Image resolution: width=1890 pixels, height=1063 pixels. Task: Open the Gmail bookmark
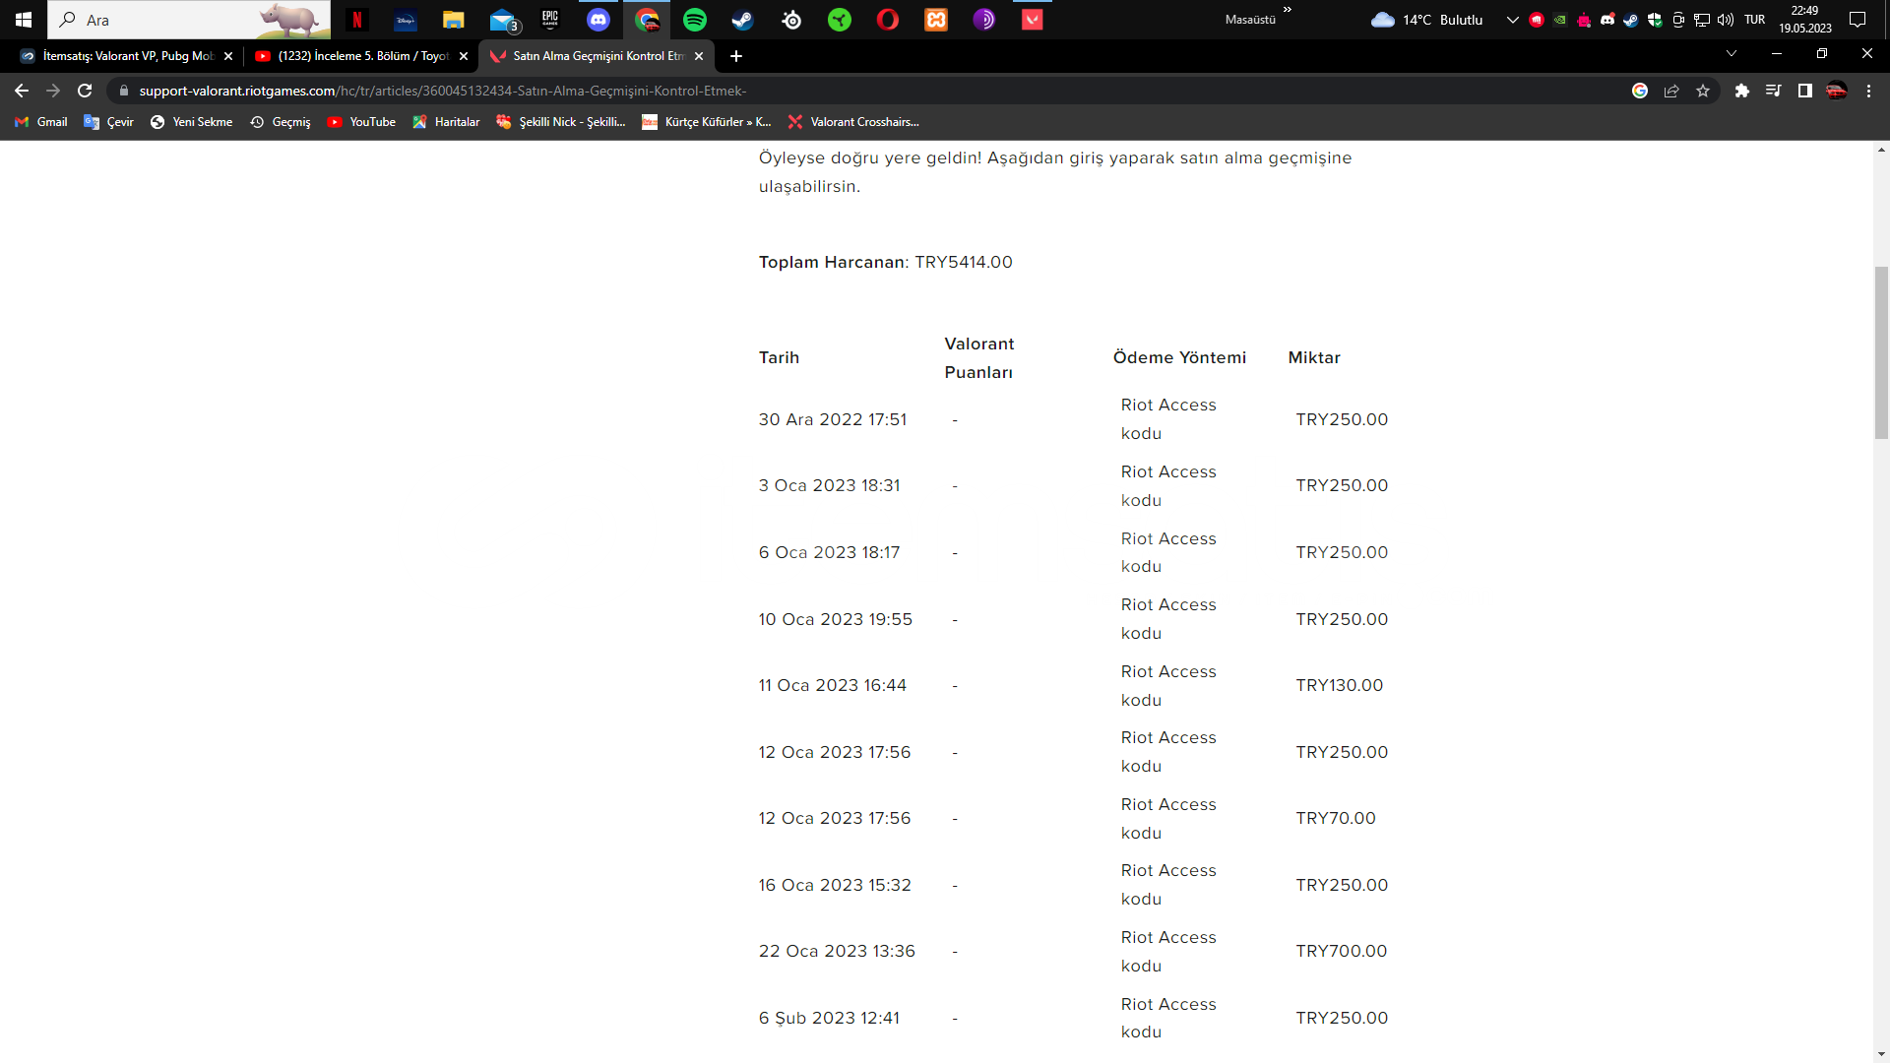click(41, 122)
